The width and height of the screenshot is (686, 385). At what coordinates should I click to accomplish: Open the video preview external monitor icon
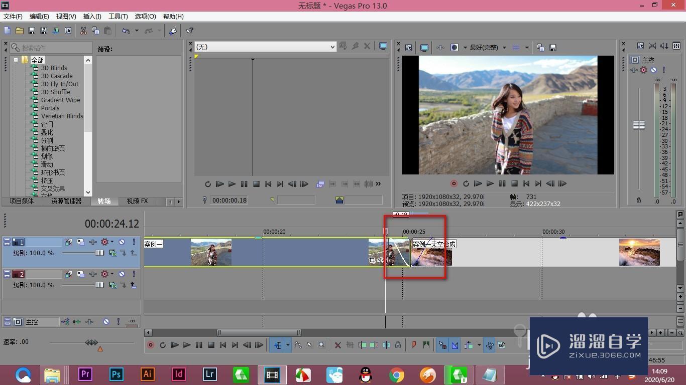[424, 48]
